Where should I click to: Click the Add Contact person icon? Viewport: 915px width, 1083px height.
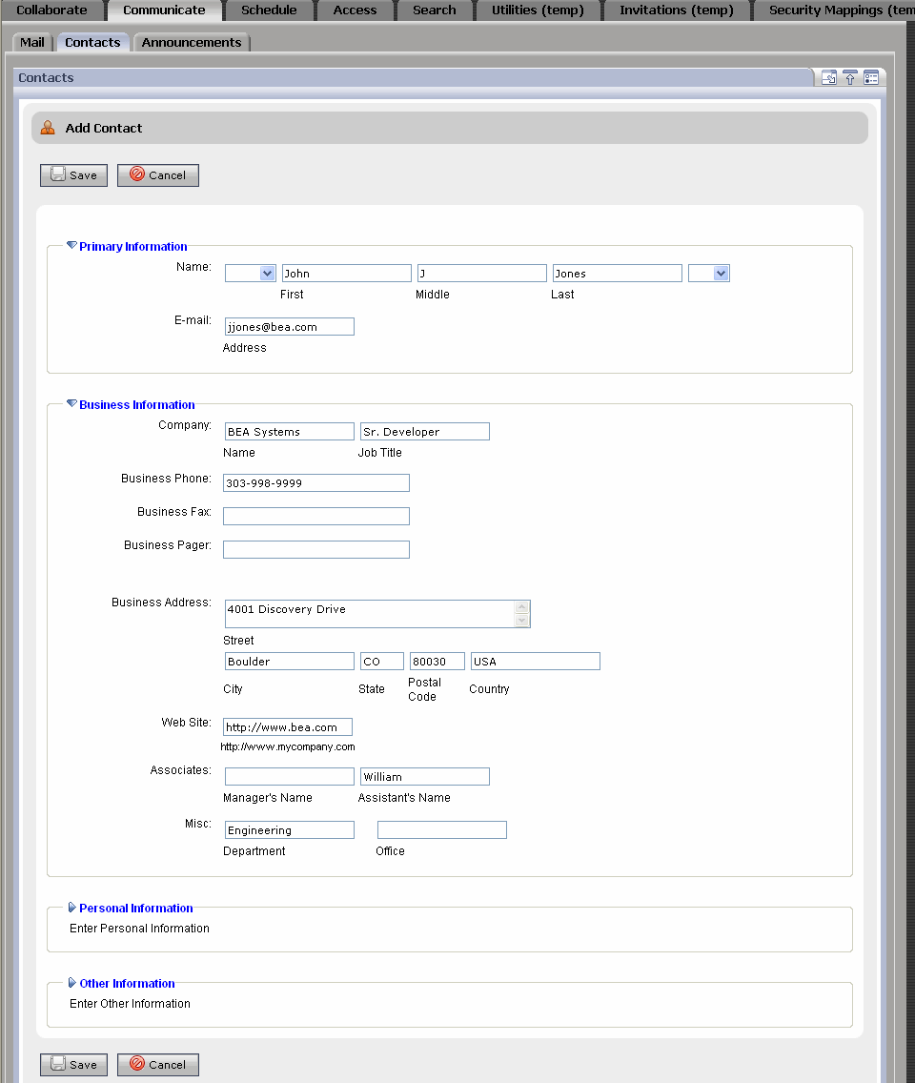click(x=48, y=127)
